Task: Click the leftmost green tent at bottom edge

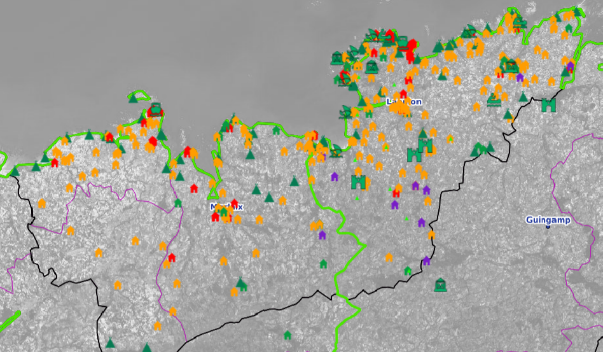Action: (x=110, y=342)
